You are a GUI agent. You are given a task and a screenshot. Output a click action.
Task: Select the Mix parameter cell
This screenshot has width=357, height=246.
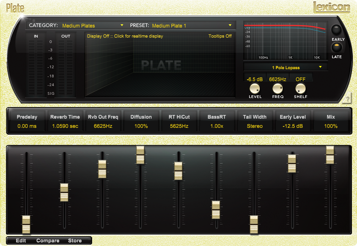331,121
